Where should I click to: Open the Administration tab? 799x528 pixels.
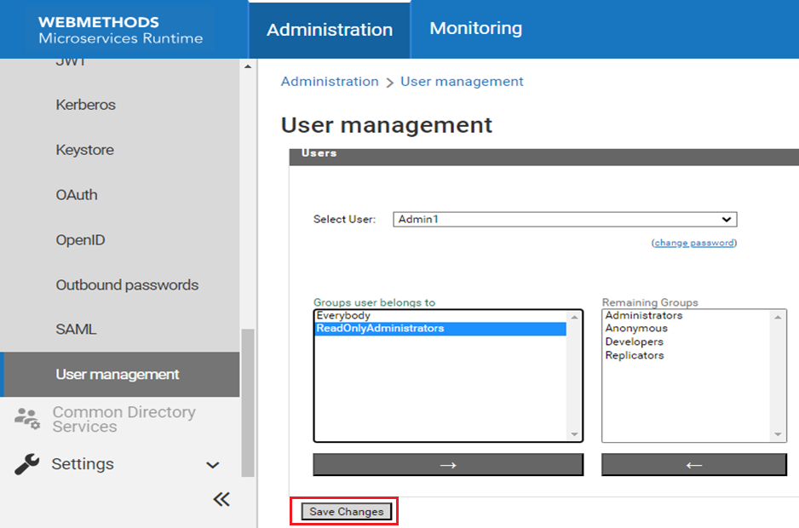click(330, 30)
